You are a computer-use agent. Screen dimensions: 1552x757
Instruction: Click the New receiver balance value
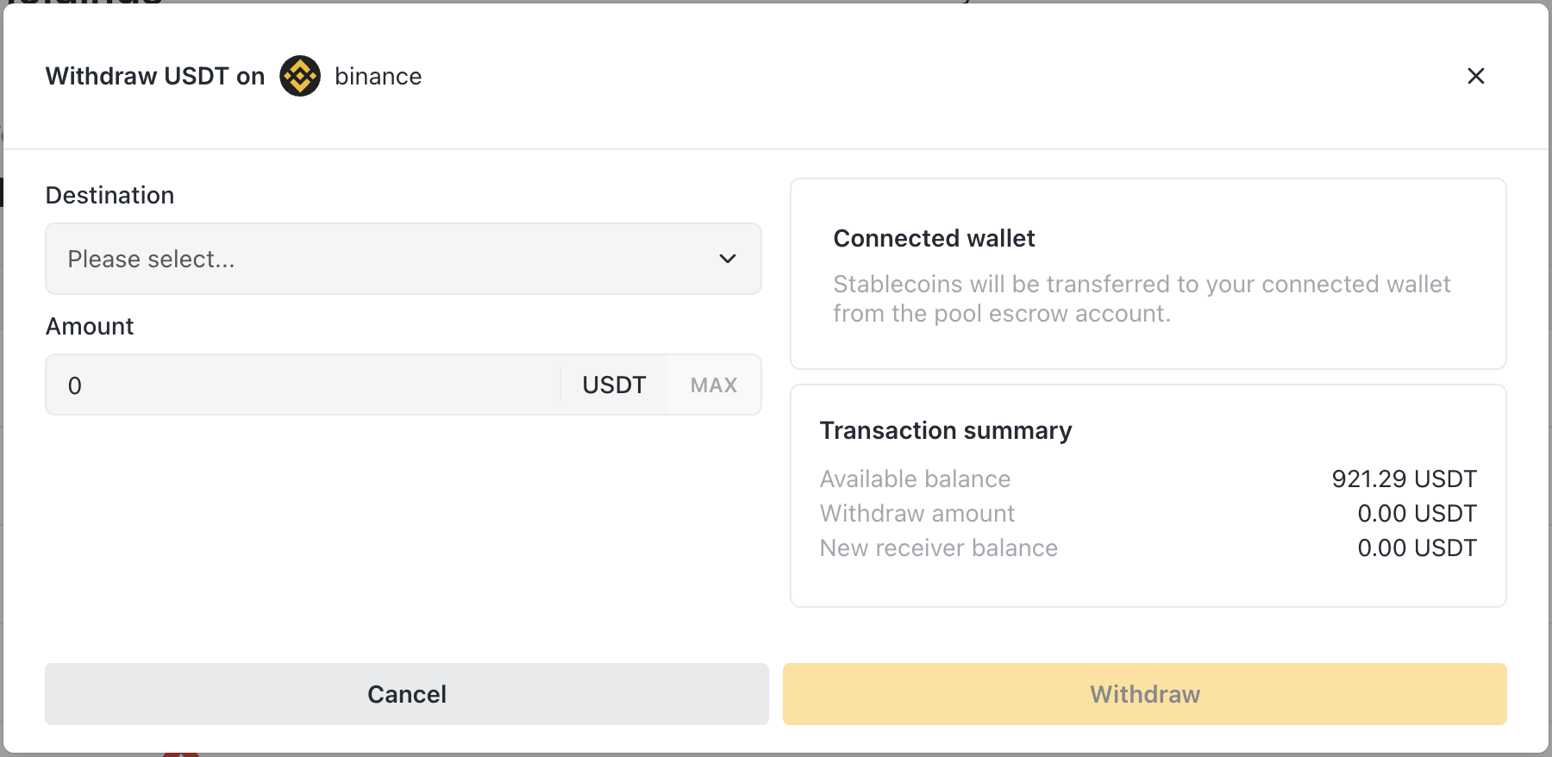1417,548
